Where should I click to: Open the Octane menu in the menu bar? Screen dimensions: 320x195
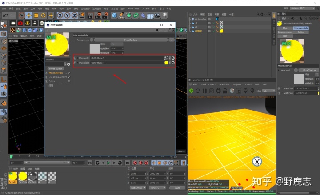(145, 8)
